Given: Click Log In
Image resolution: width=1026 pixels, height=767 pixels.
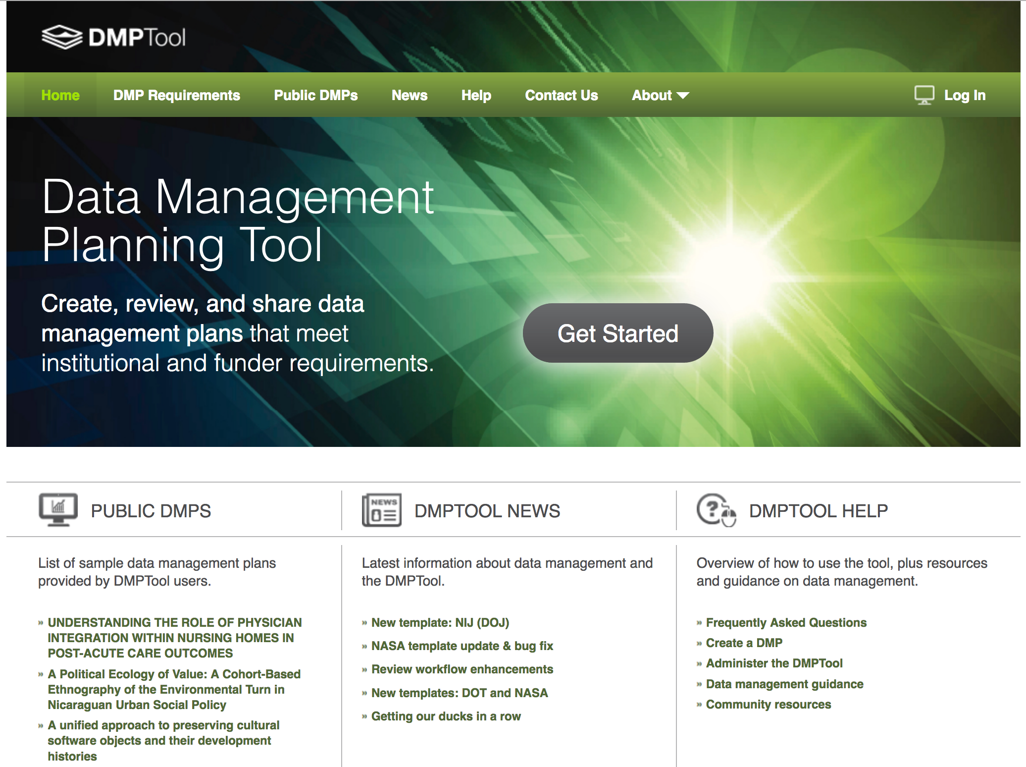Looking at the screenshot, I should [965, 95].
